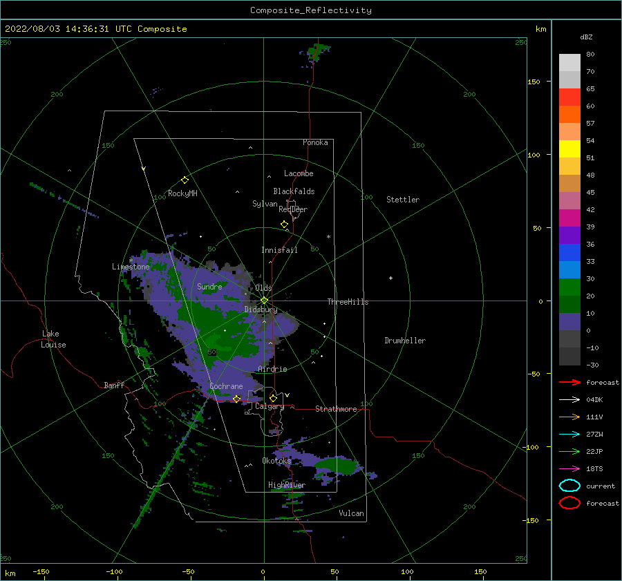The image size is (622, 581).
Task: Click the yellow diamond marker above Calgary
Action: tap(273, 398)
